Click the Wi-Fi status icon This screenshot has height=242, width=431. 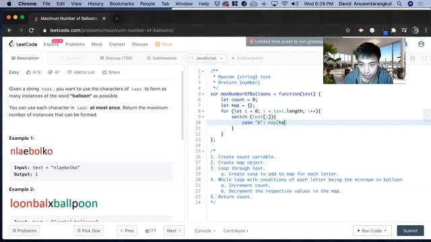pyautogui.click(x=284, y=3)
